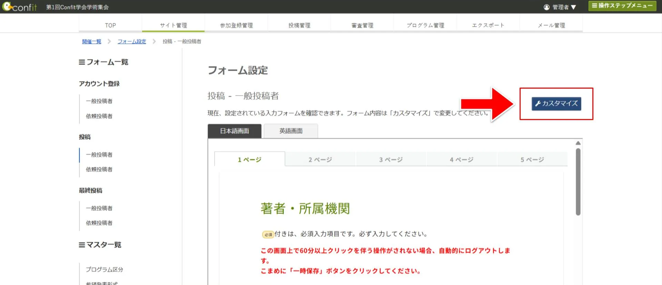Open 一般投稿者 under 最終投稿
The image size is (662, 285).
(99, 208)
